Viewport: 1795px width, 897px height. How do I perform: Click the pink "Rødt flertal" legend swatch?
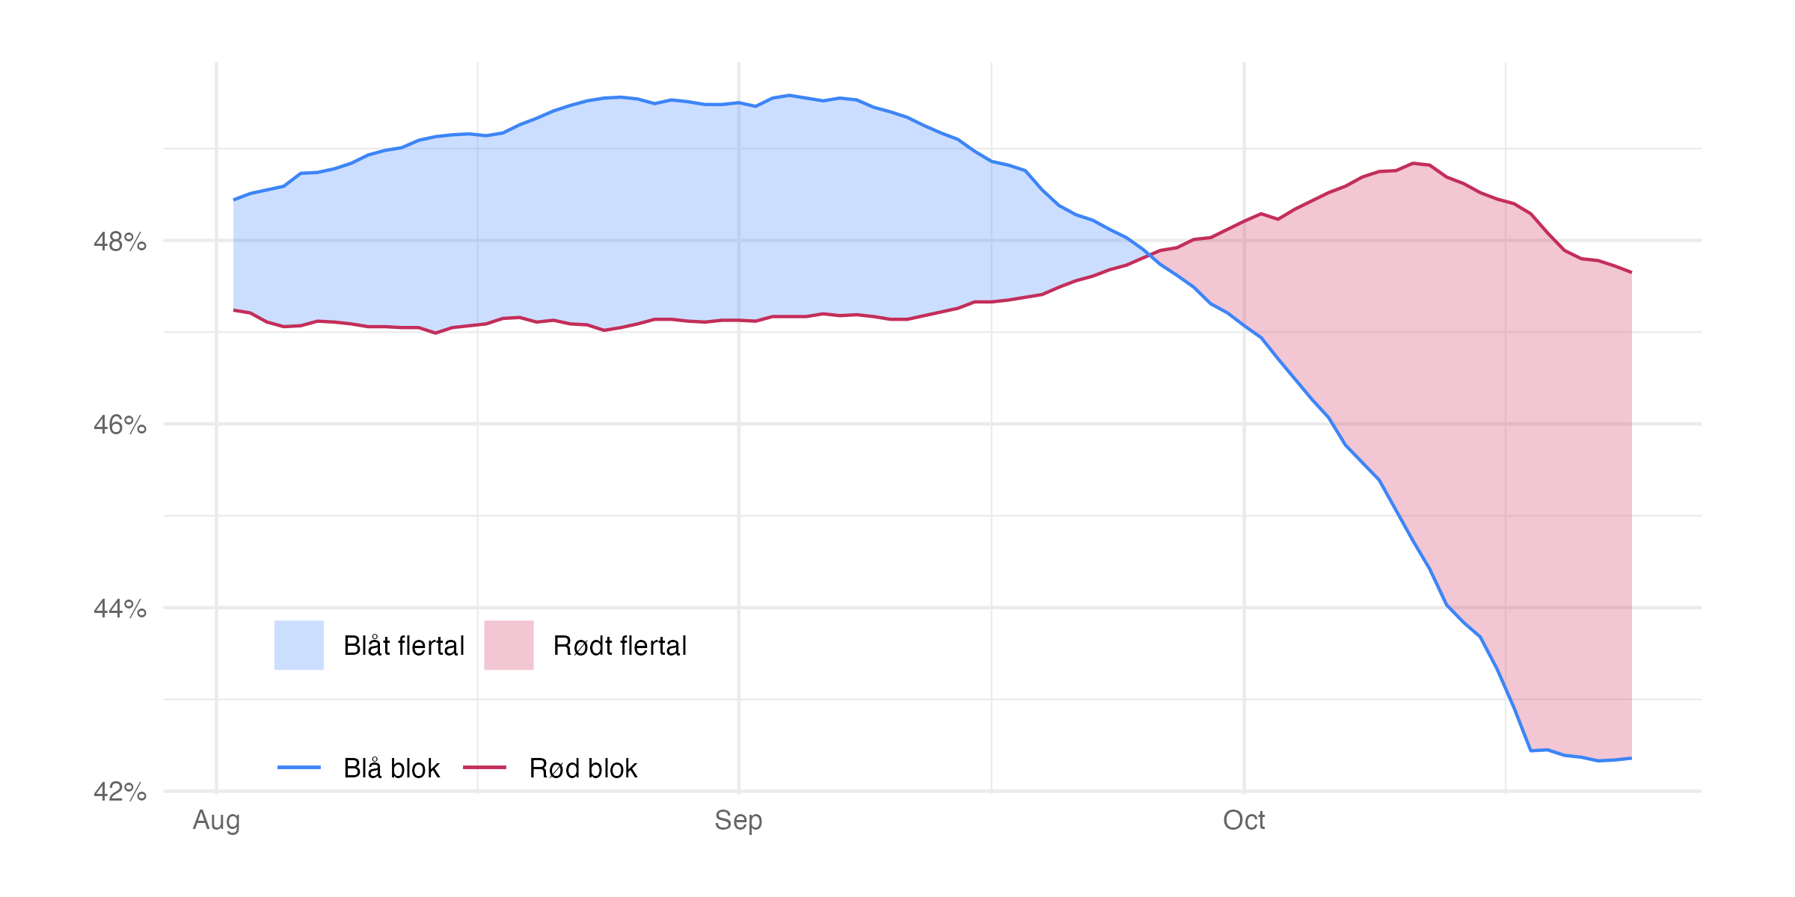coord(509,645)
